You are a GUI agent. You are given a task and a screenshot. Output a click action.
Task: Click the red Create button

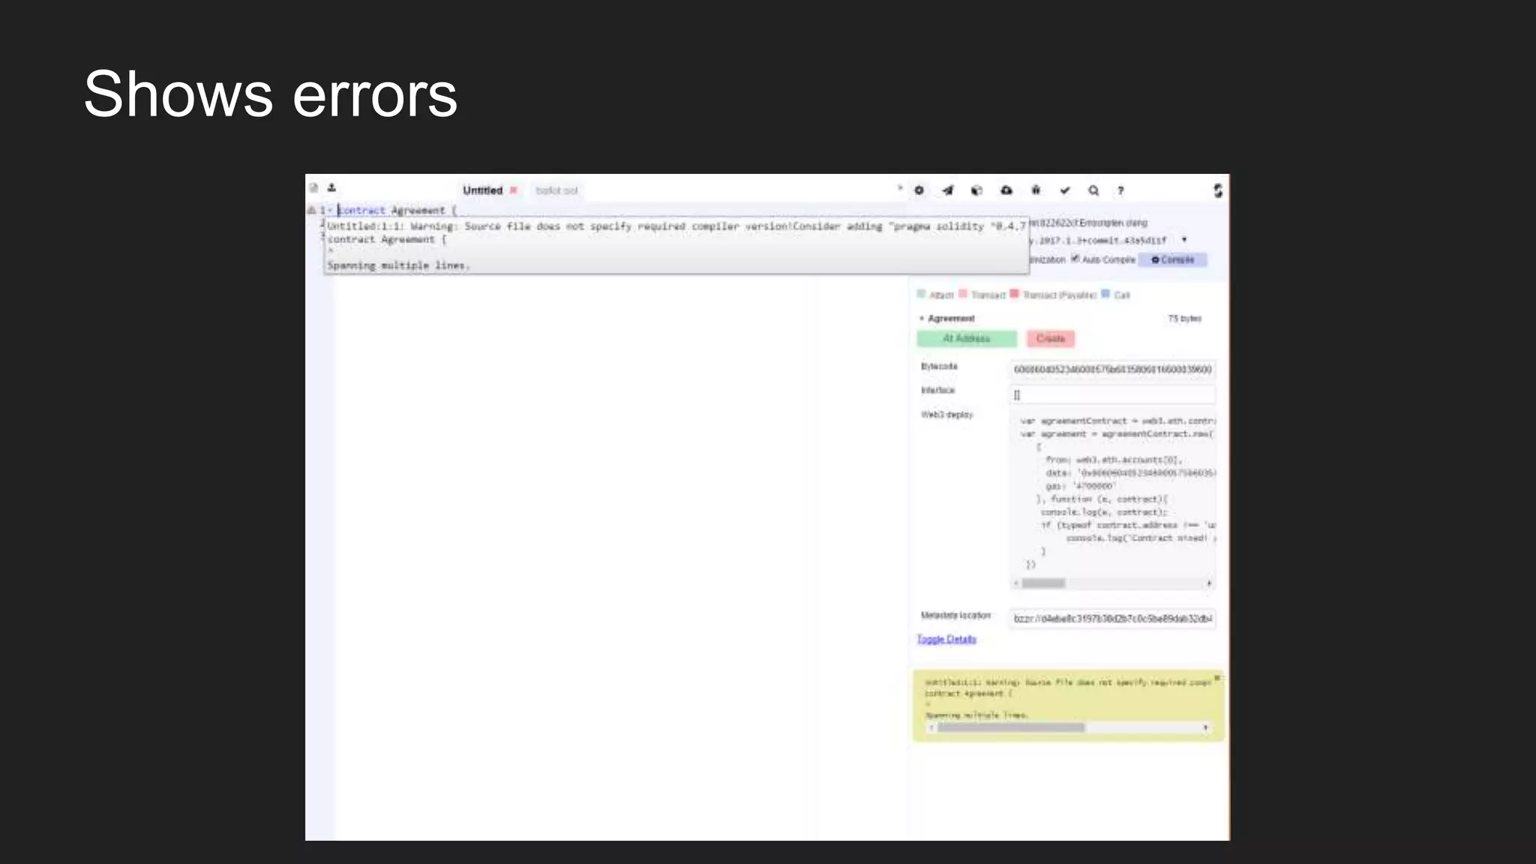tap(1051, 339)
